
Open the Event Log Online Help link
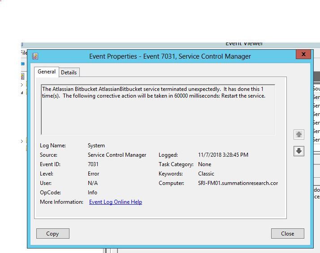coord(116,202)
